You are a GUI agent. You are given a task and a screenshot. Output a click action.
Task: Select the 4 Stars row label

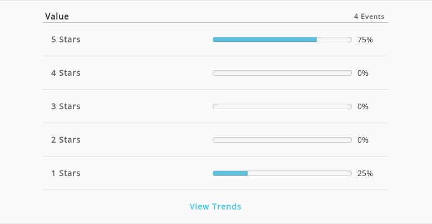click(66, 73)
